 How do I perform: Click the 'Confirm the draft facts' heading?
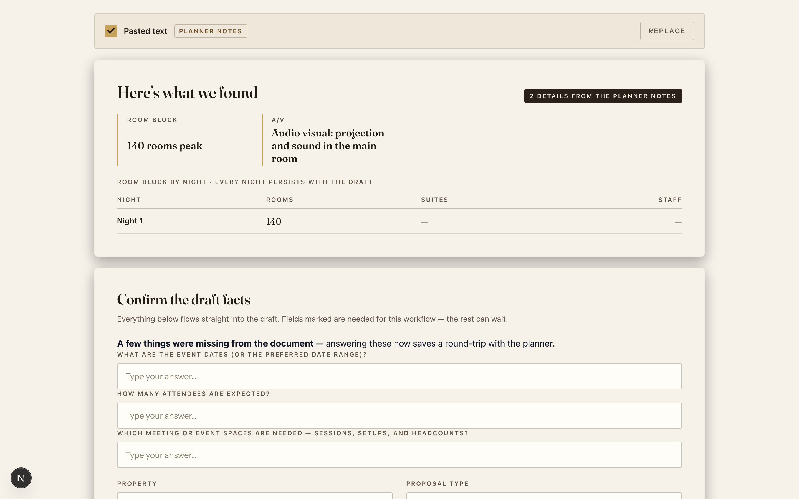184,300
